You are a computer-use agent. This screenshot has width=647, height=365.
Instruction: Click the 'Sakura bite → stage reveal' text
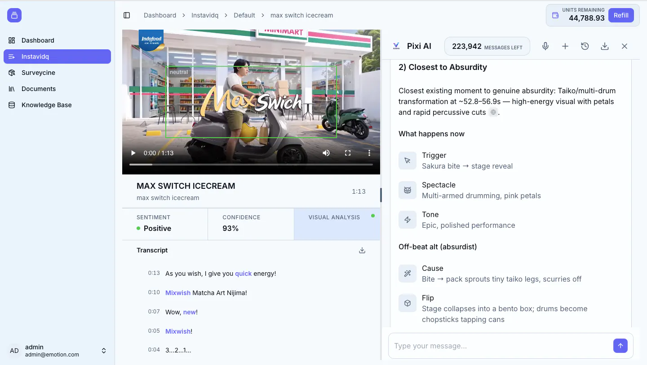pos(467,166)
